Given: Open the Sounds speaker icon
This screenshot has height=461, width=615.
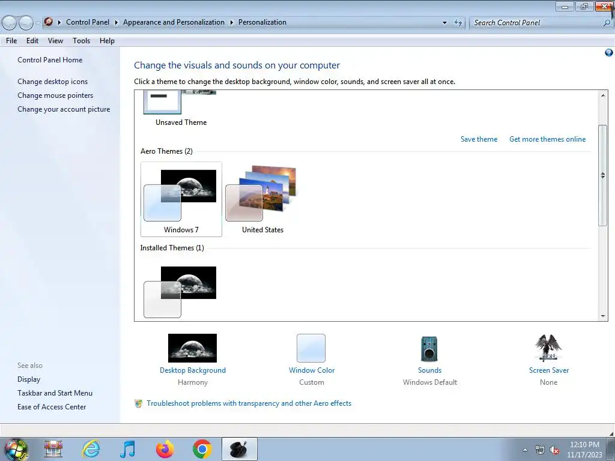Looking at the screenshot, I should point(429,349).
